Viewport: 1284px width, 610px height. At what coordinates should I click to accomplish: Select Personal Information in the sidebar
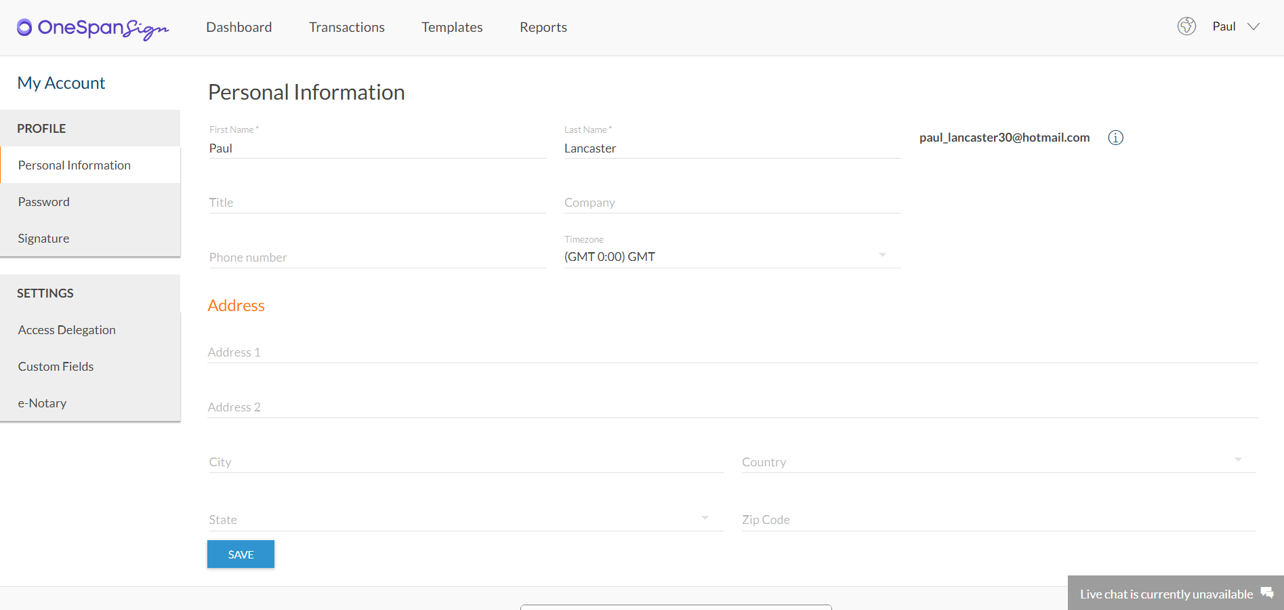[x=90, y=165]
